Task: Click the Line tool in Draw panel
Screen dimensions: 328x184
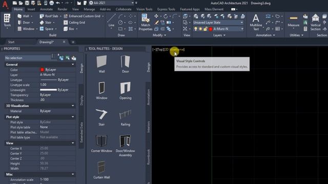Action: point(111,20)
